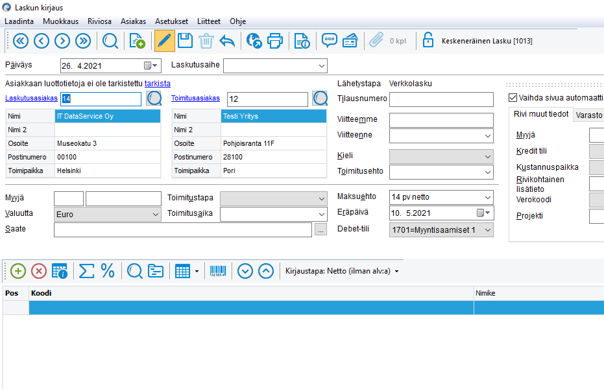The image size is (604, 389).
Task: Click the printer icon to print invoice
Action: point(275,41)
